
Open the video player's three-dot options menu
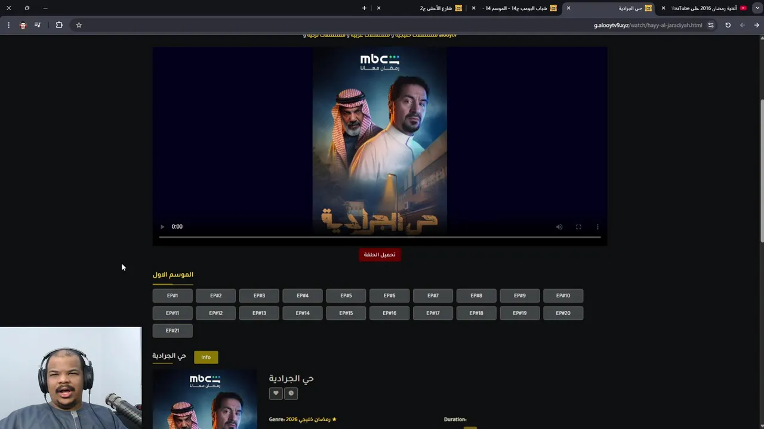597,226
